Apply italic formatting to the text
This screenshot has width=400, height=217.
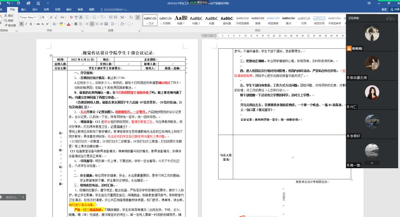click(x=26, y=24)
